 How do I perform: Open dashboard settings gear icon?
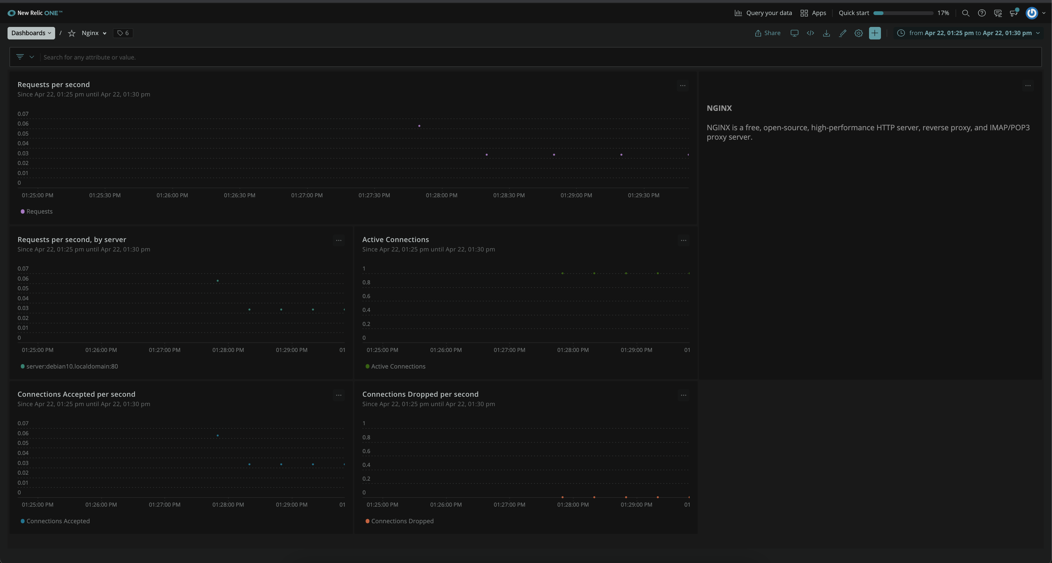858,33
